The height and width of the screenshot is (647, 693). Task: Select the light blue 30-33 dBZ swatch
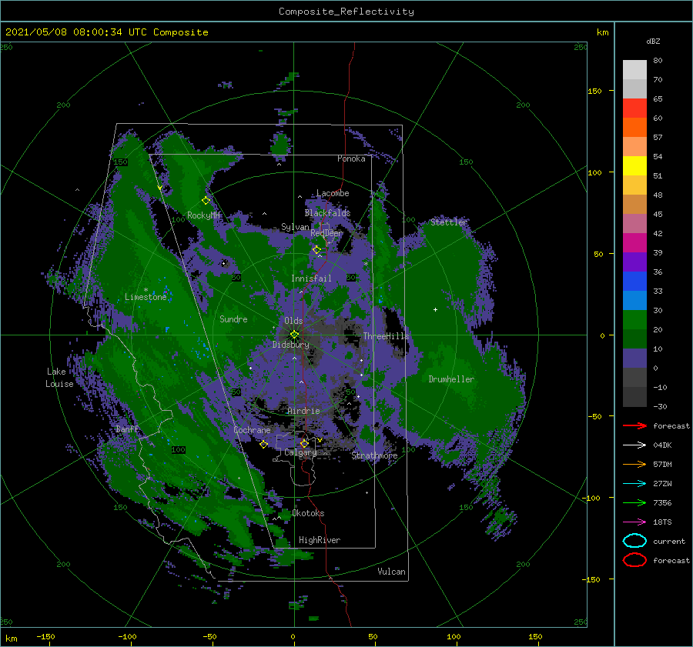coord(634,300)
